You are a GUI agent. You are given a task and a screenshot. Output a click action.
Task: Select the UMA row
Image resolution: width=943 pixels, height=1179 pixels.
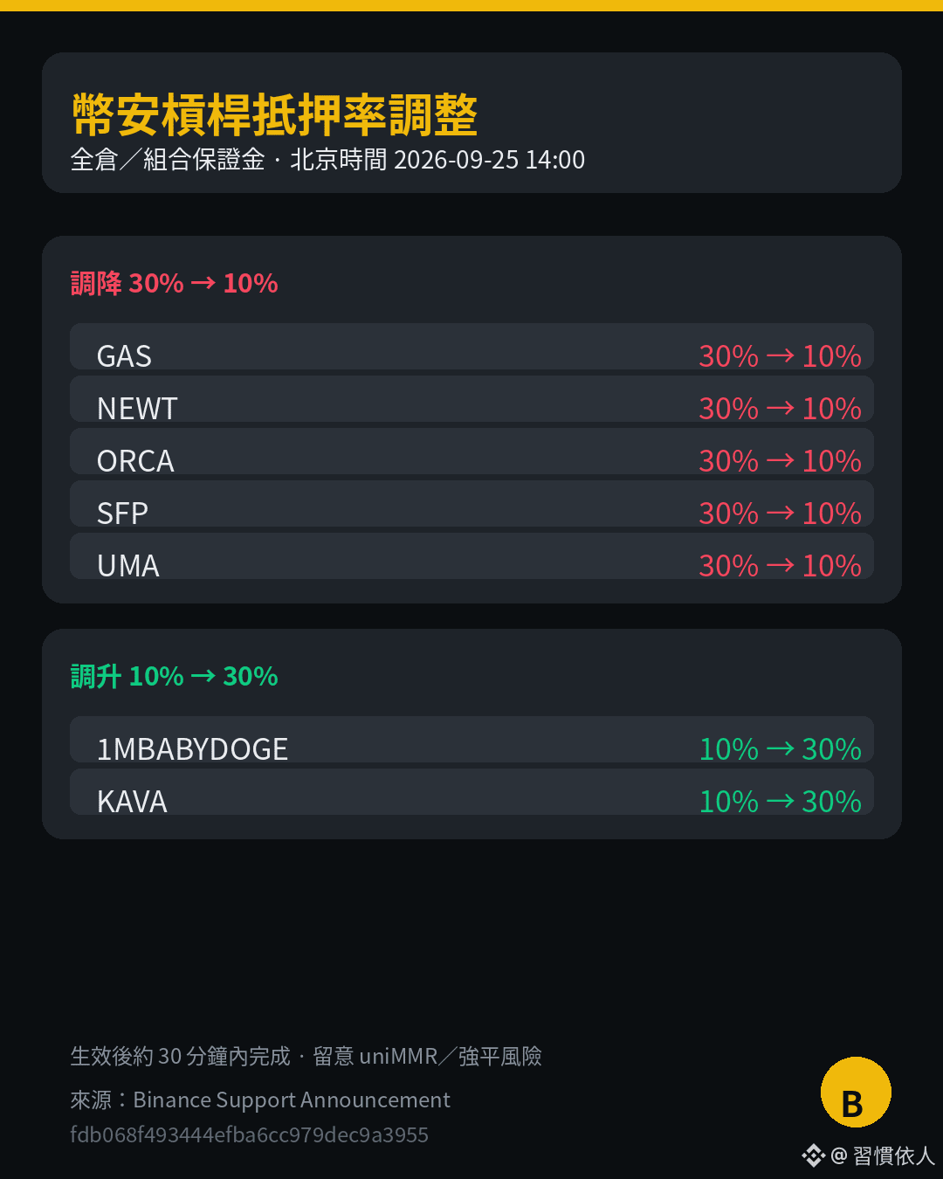point(471,556)
